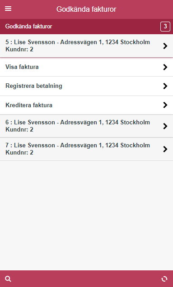Click Kundnr: 2 text under invoice 6
The height and width of the screenshot is (287, 173).
click(x=19, y=130)
